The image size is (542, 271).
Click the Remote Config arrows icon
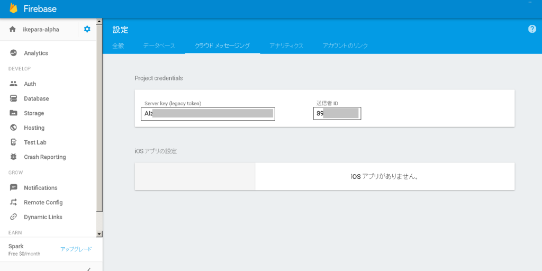pos(13,202)
